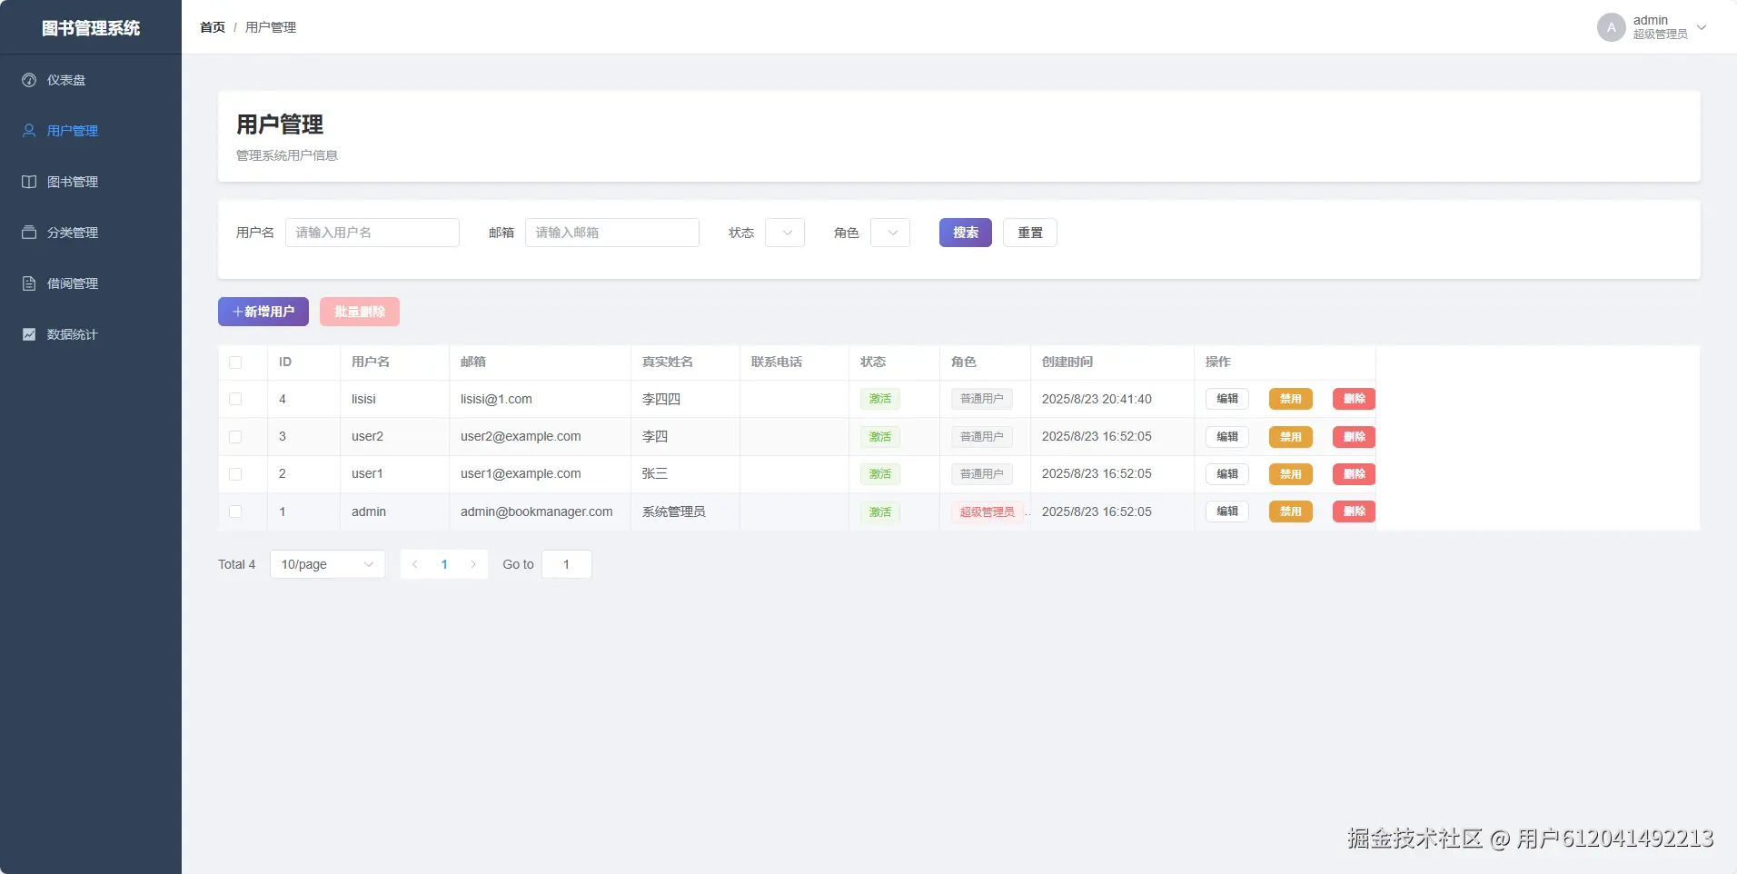Edit the user2 row
This screenshot has height=874, width=1737.
pyautogui.click(x=1227, y=437)
